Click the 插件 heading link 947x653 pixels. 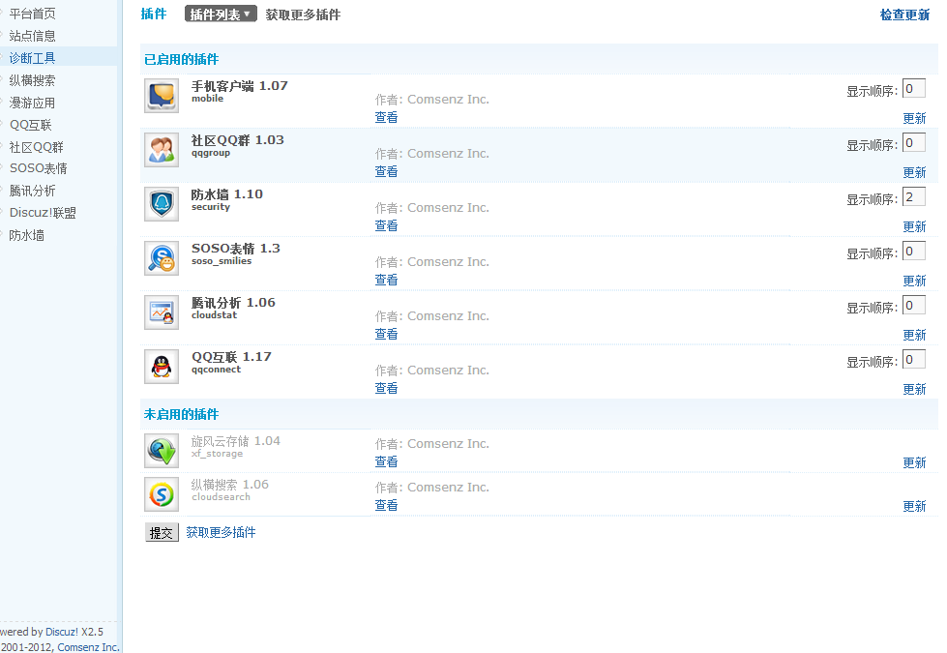point(154,14)
